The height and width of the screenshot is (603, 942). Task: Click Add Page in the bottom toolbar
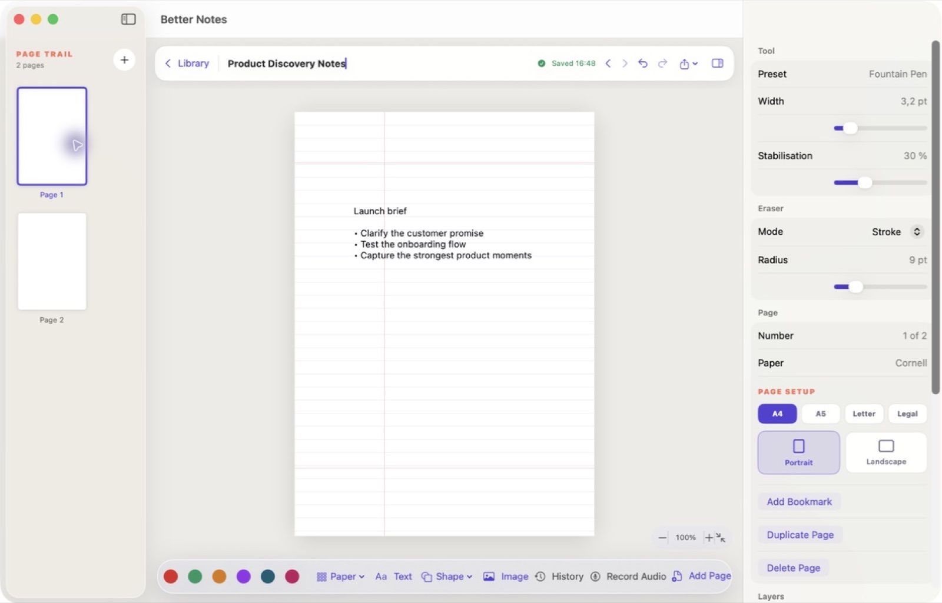(x=702, y=576)
